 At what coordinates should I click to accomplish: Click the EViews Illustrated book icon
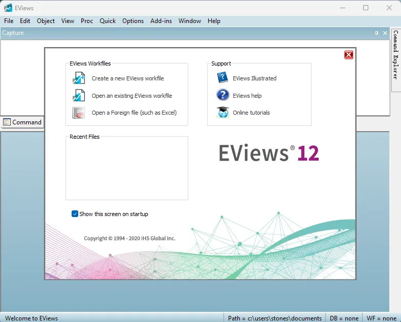(222, 77)
